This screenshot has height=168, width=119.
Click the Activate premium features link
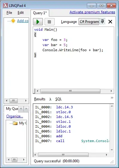pos(92,12)
